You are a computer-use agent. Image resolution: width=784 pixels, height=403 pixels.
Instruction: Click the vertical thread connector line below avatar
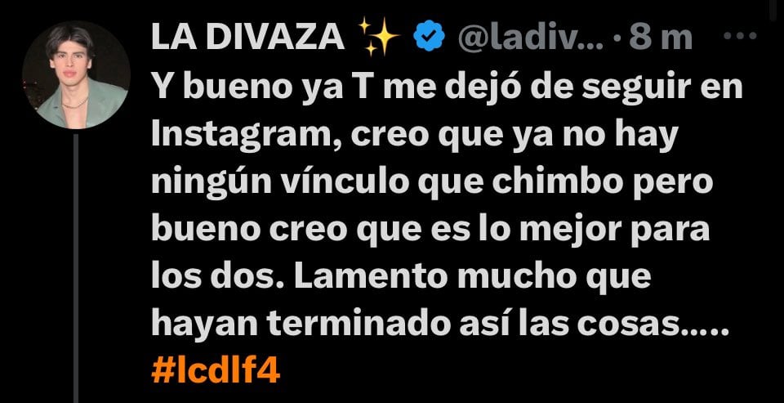point(76,268)
